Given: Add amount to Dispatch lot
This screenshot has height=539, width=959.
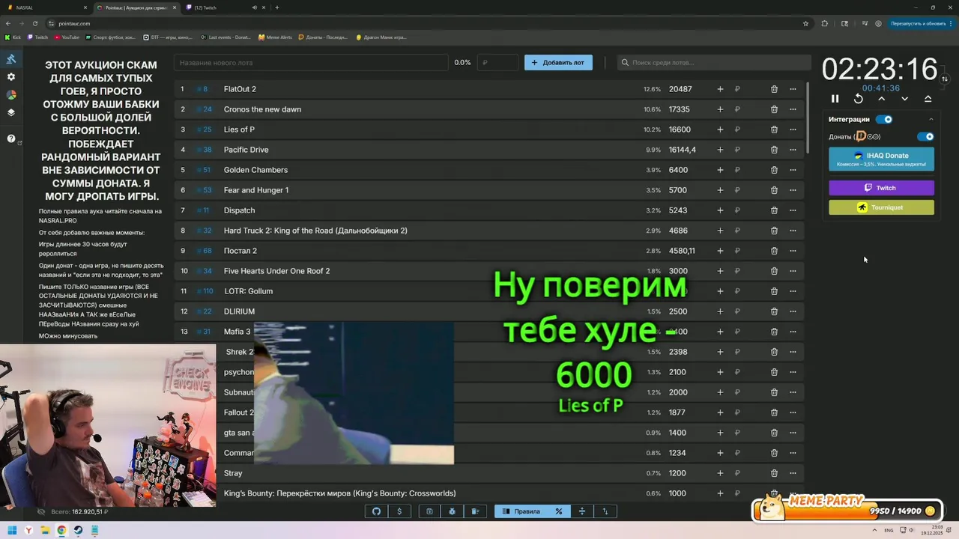Looking at the screenshot, I should 720,210.
